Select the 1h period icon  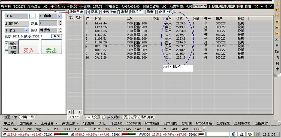click(277, 34)
